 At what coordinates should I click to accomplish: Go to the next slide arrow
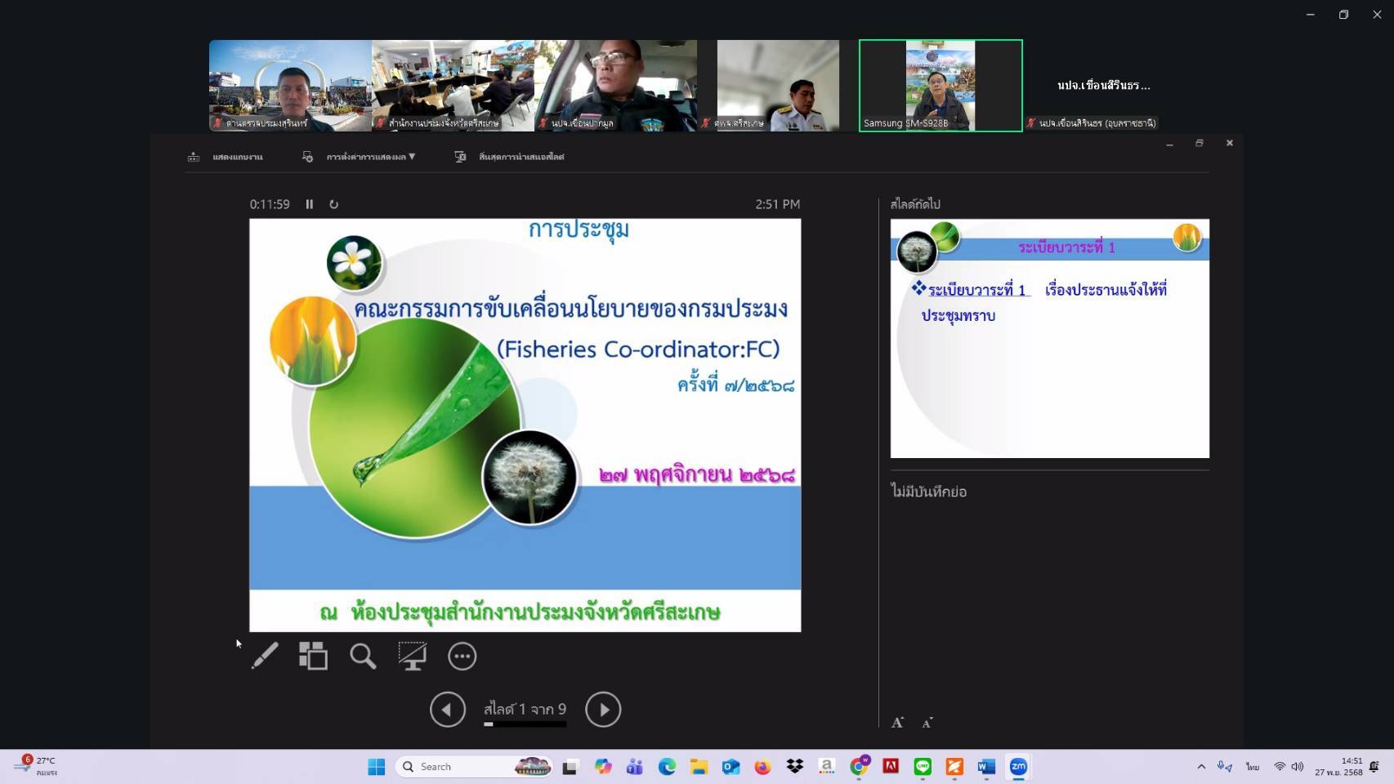pos(603,710)
